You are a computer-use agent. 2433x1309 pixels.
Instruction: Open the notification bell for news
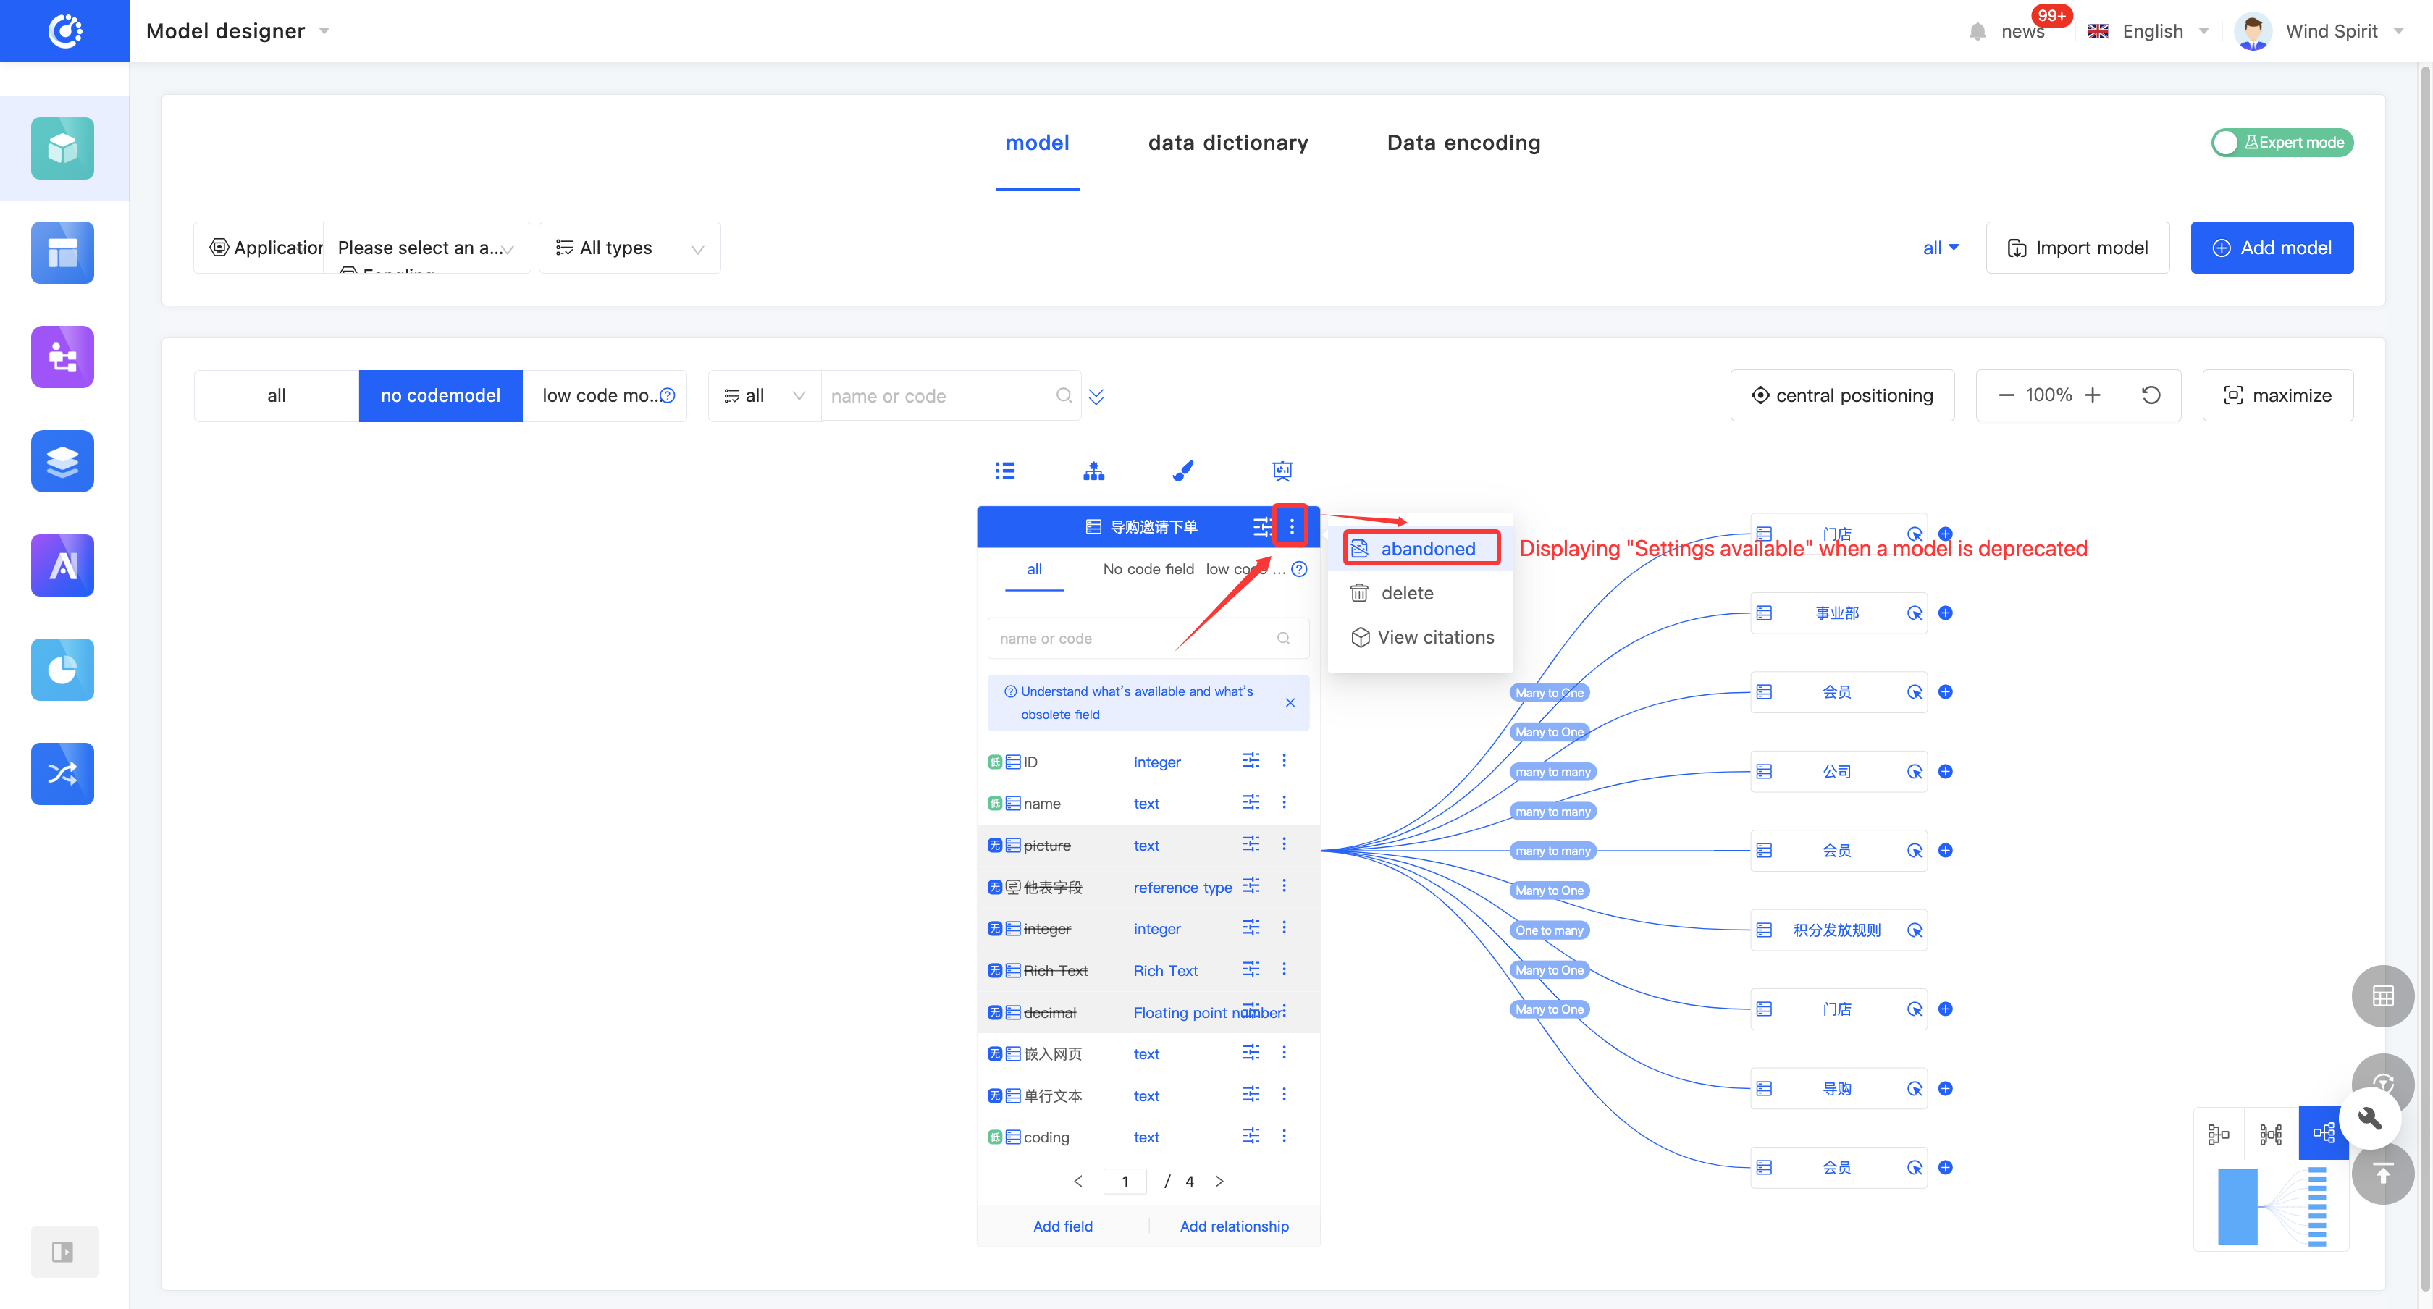tap(1978, 31)
